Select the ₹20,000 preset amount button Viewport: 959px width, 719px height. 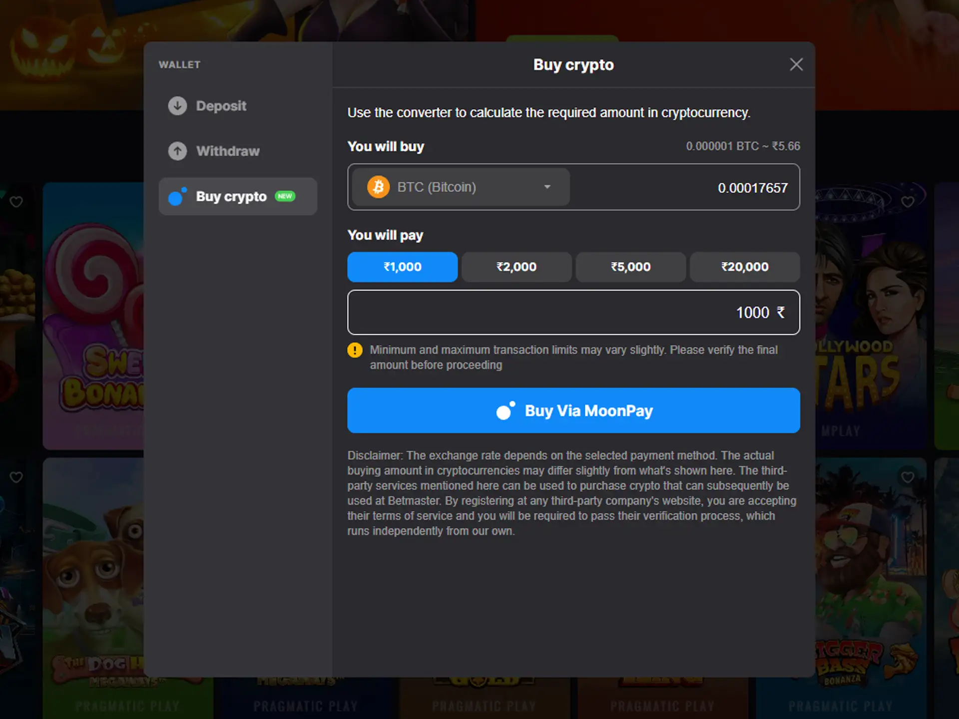(744, 266)
